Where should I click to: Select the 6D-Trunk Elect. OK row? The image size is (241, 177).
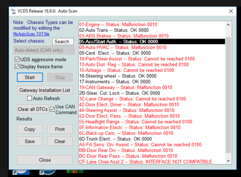click(152, 139)
